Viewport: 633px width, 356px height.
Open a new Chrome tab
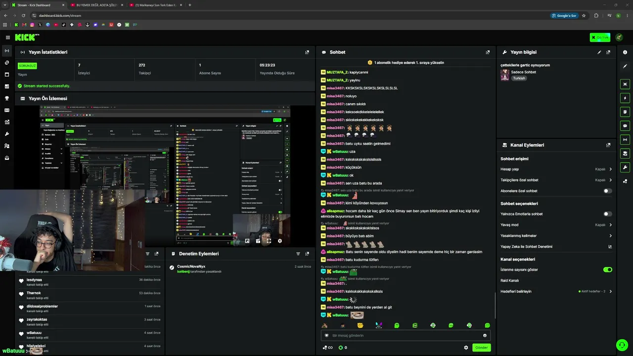tap(190, 5)
